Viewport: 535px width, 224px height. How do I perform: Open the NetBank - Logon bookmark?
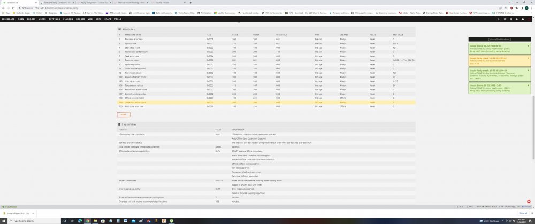[21, 13]
